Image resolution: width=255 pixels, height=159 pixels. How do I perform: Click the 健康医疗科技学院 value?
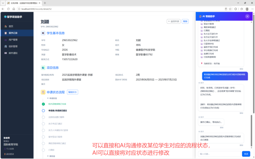click(146, 50)
